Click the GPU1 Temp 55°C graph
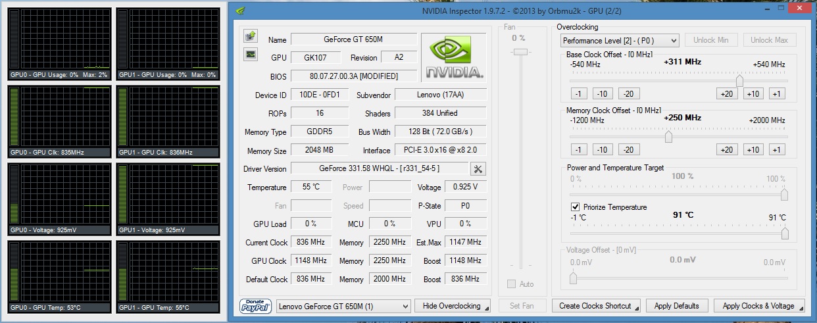This screenshot has width=817, height=323. click(167, 276)
